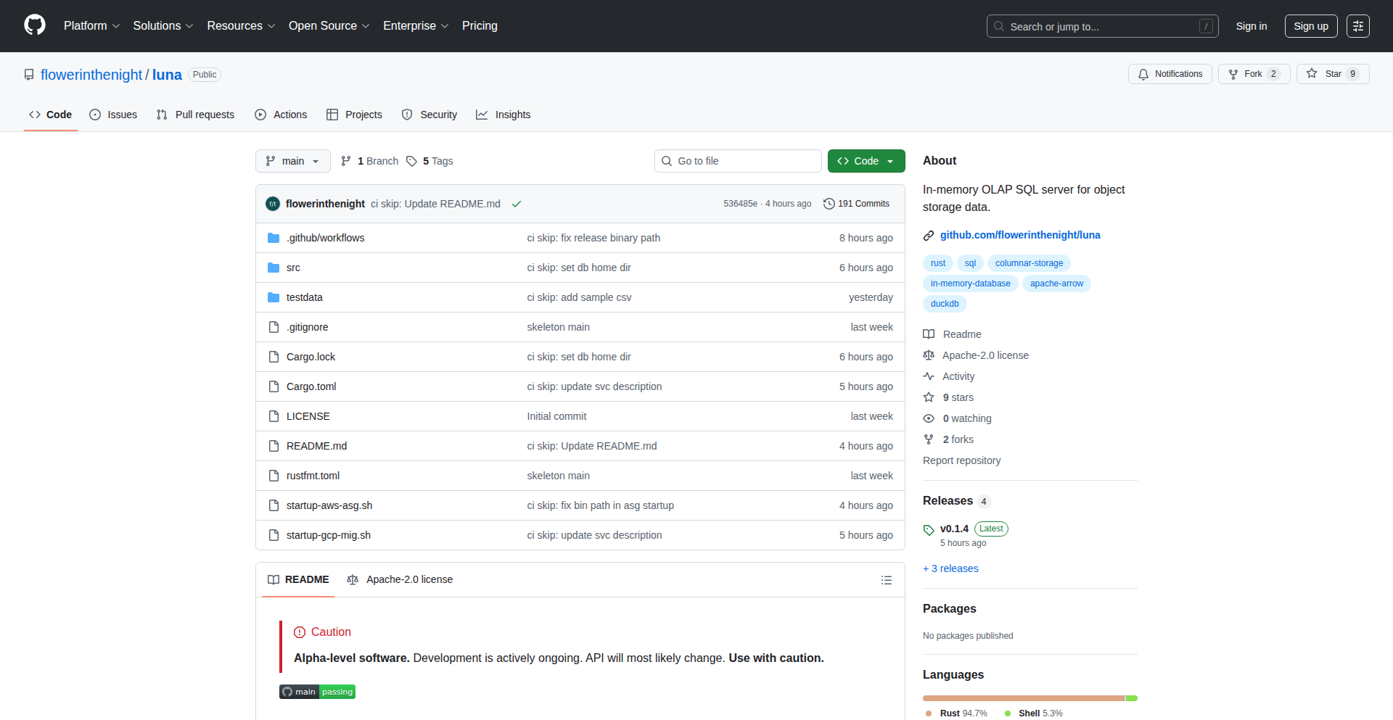Open the + 3 releases link
This screenshot has width=1393, height=720.
point(950,568)
